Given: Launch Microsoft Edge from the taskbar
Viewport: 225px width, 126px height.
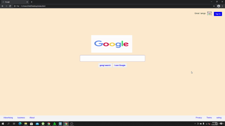Looking at the screenshot, I should (20, 124).
